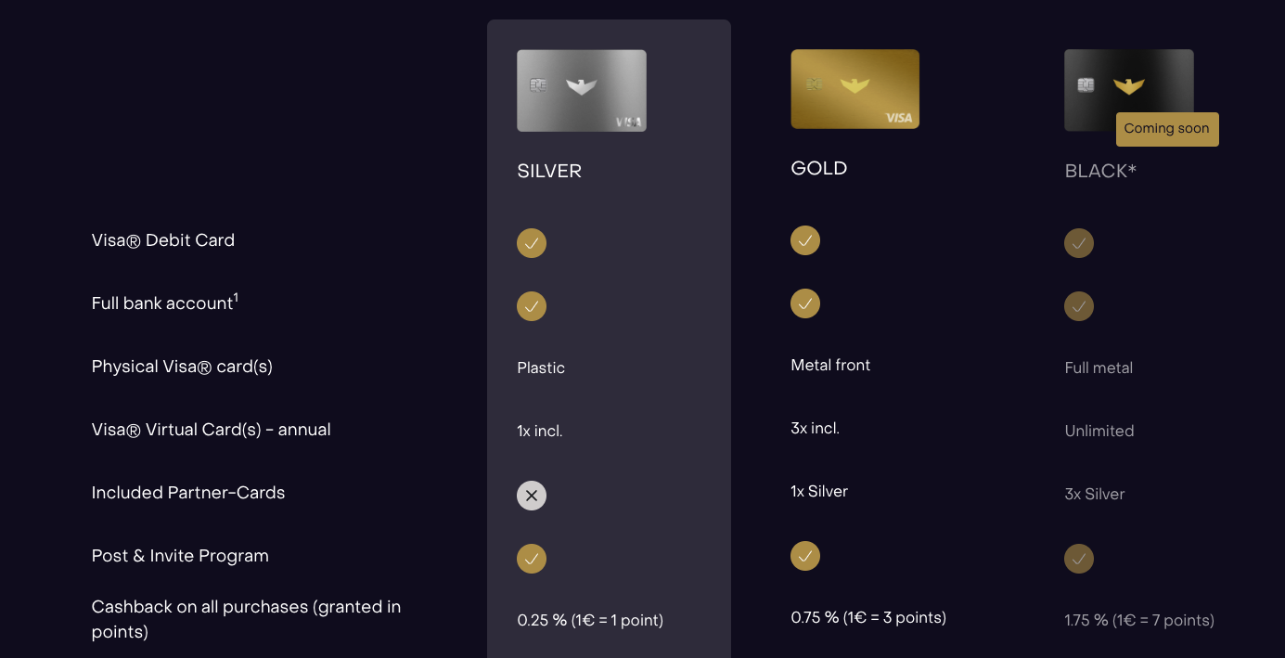Click the Full bank account feature label

coord(164,303)
